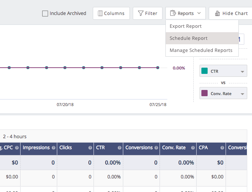
Task: Click the Filter button
Action: click(147, 14)
